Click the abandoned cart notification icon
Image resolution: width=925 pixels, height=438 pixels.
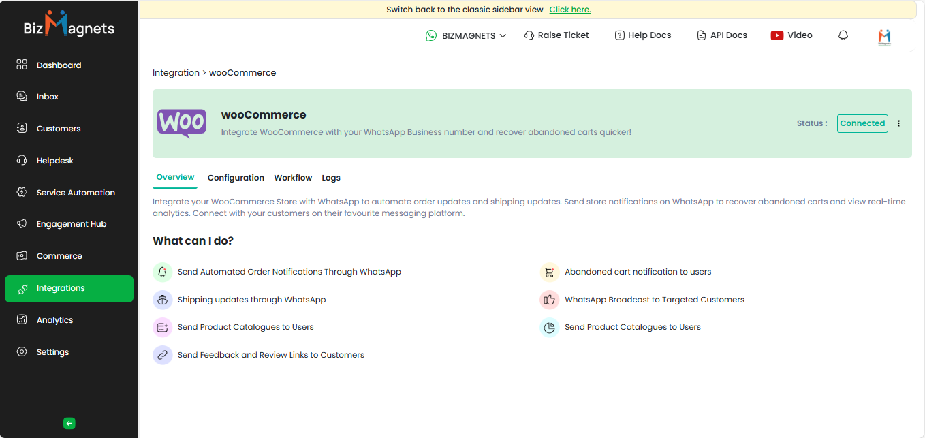pyautogui.click(x=549, y=272)
